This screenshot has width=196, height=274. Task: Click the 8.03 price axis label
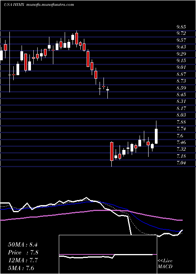(181, 115)
